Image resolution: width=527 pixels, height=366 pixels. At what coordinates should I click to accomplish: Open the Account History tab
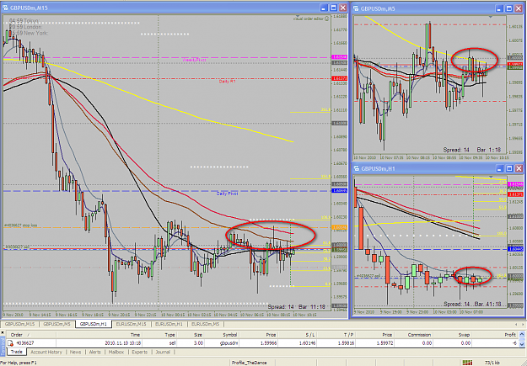click(x=46, y=352)
